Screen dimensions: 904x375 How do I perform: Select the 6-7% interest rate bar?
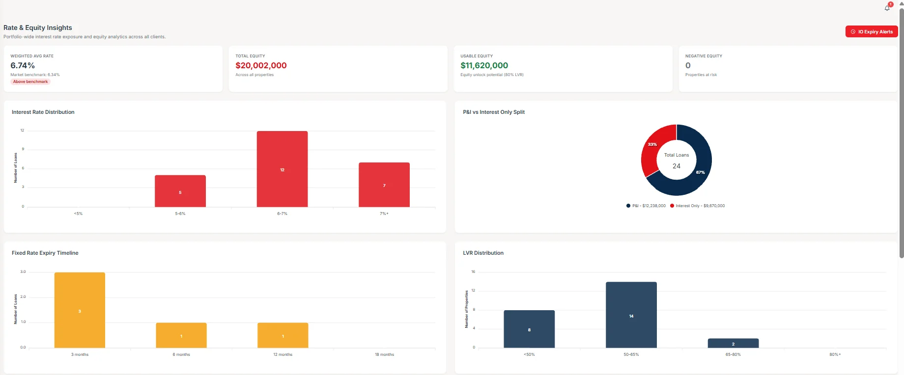tap(282, 169)
